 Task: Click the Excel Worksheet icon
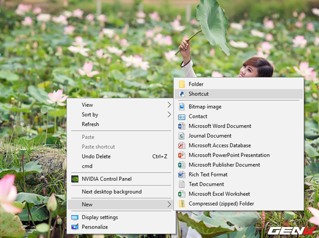click(x=181, y=194)
